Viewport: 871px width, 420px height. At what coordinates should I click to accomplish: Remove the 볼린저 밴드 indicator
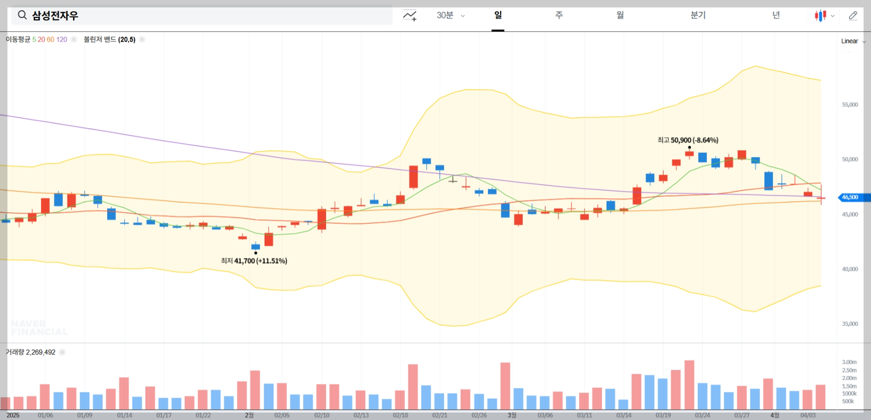(x=142, y=40)
